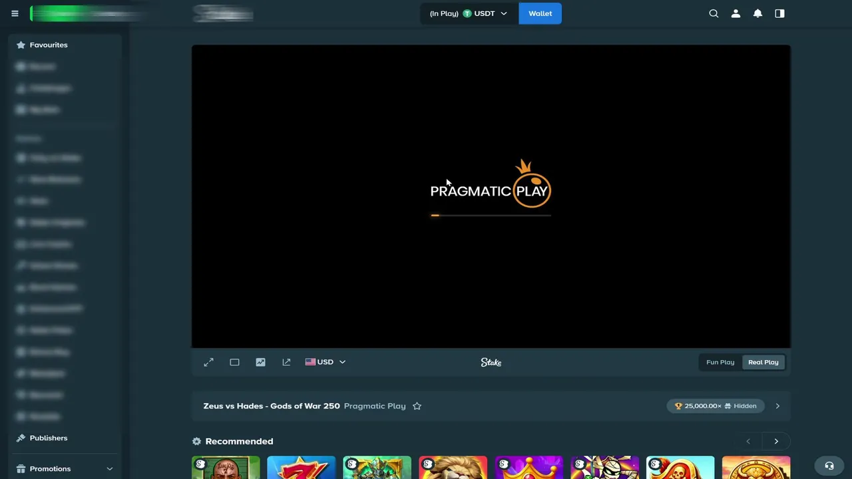
Task: Open the bald man game thumbnail
Action: tap(226, 468)
